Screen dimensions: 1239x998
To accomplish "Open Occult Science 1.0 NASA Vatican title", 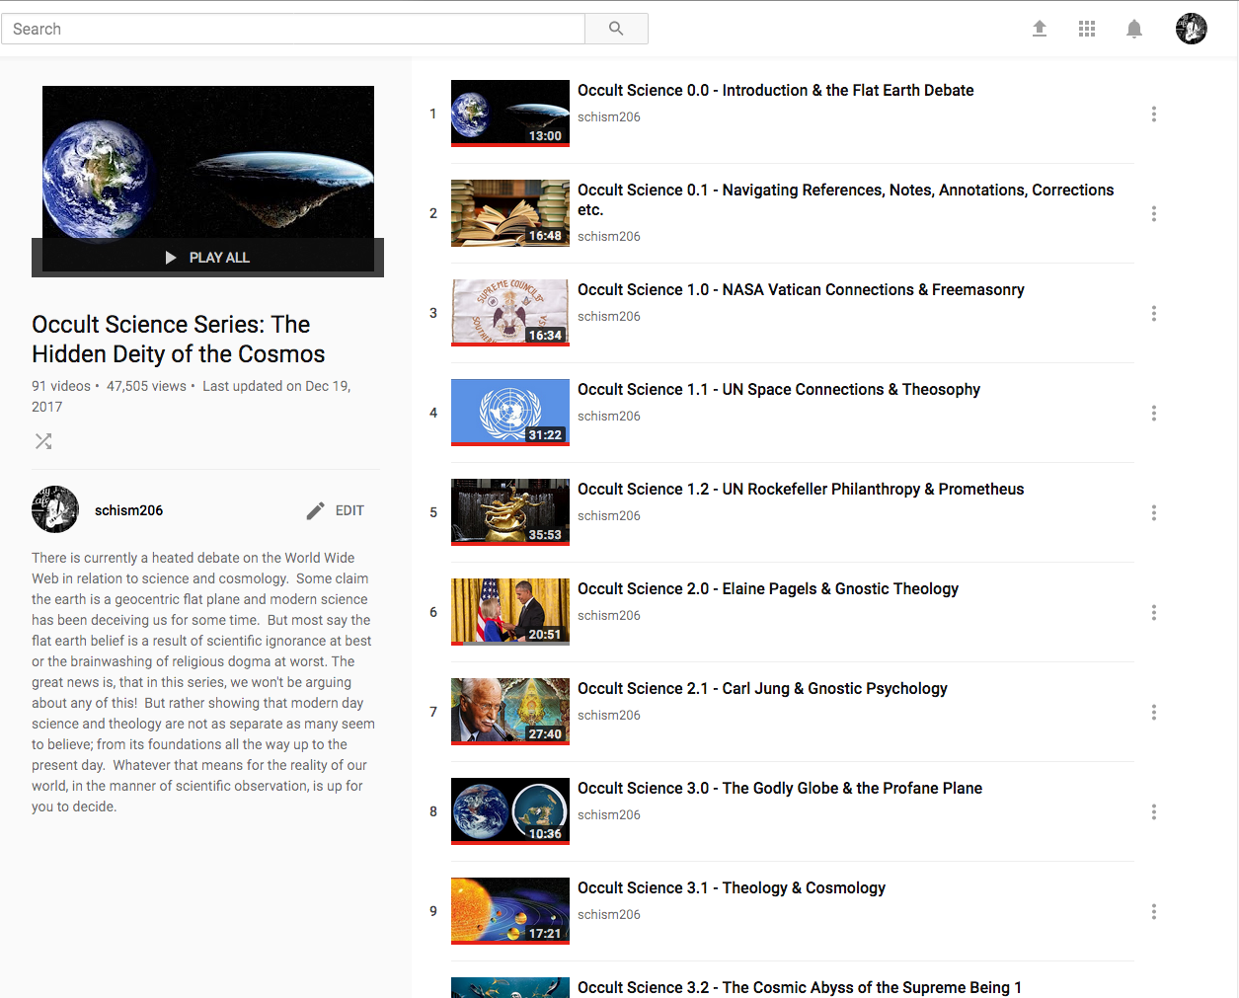I will pyautogui.click(x=801, y=290).
